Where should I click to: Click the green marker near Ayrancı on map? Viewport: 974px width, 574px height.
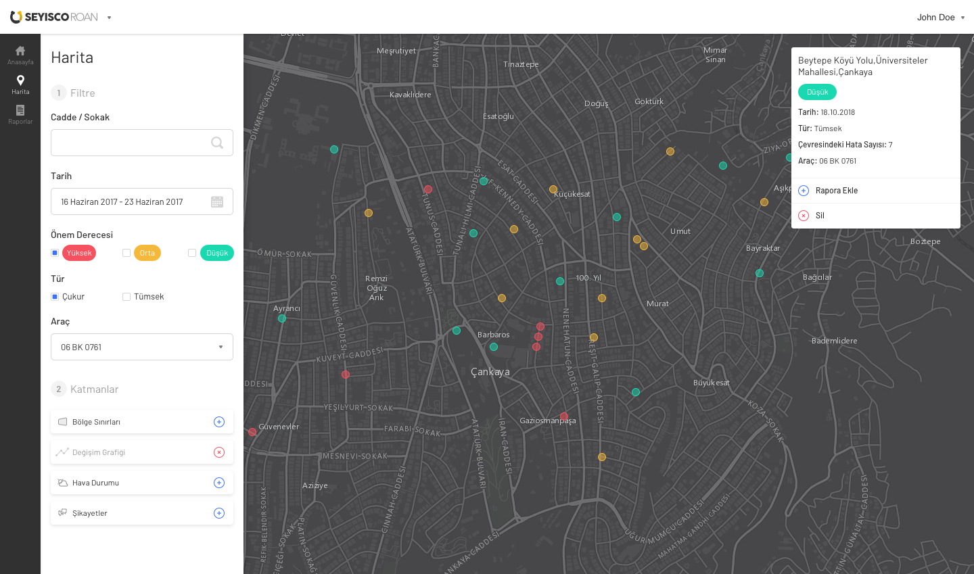tap(282, 318)
